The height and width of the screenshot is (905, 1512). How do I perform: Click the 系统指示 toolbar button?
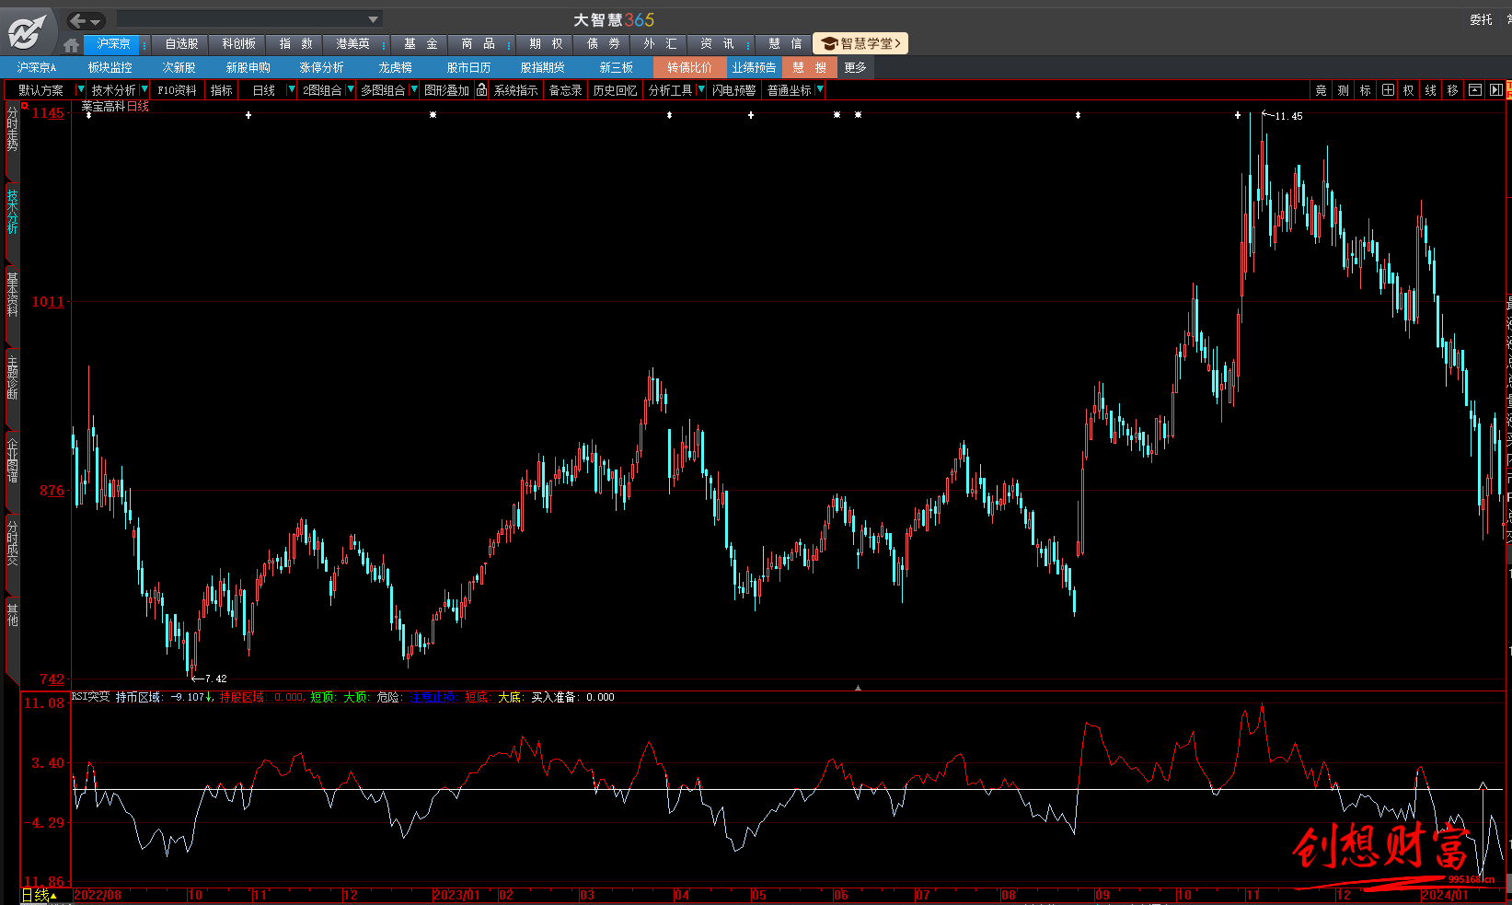(x=515, y=90)
